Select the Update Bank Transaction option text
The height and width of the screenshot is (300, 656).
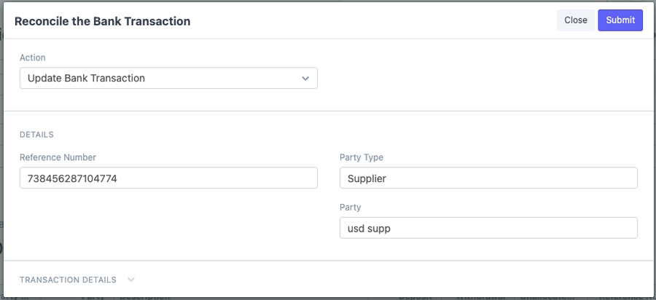pos(86,79)
